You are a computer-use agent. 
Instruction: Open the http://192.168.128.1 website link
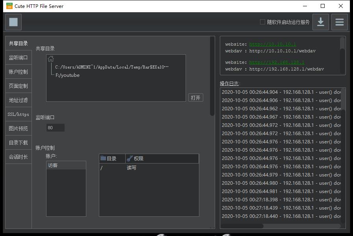point(277,62)
